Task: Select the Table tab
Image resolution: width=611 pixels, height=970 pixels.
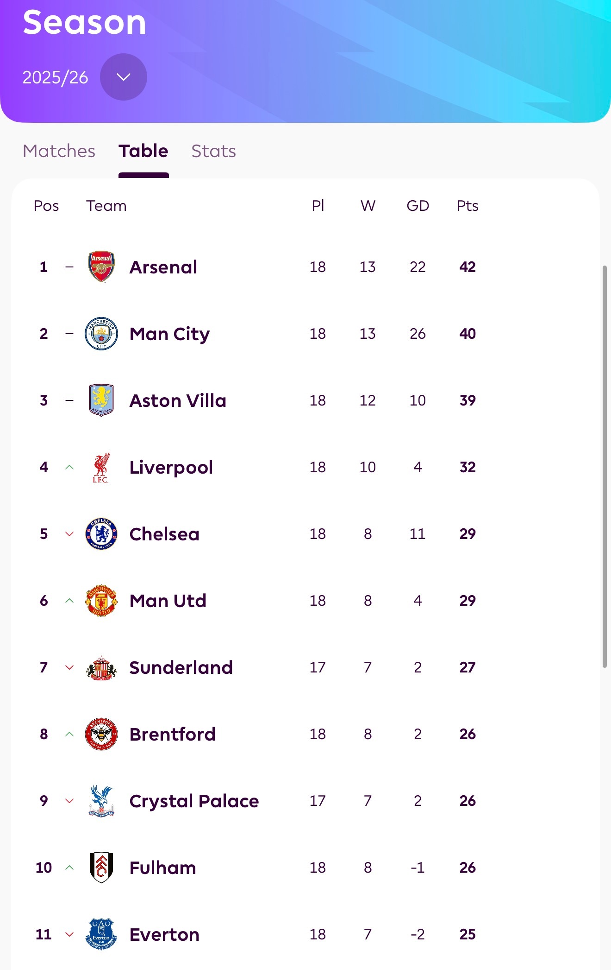Action: coord(143,151)
